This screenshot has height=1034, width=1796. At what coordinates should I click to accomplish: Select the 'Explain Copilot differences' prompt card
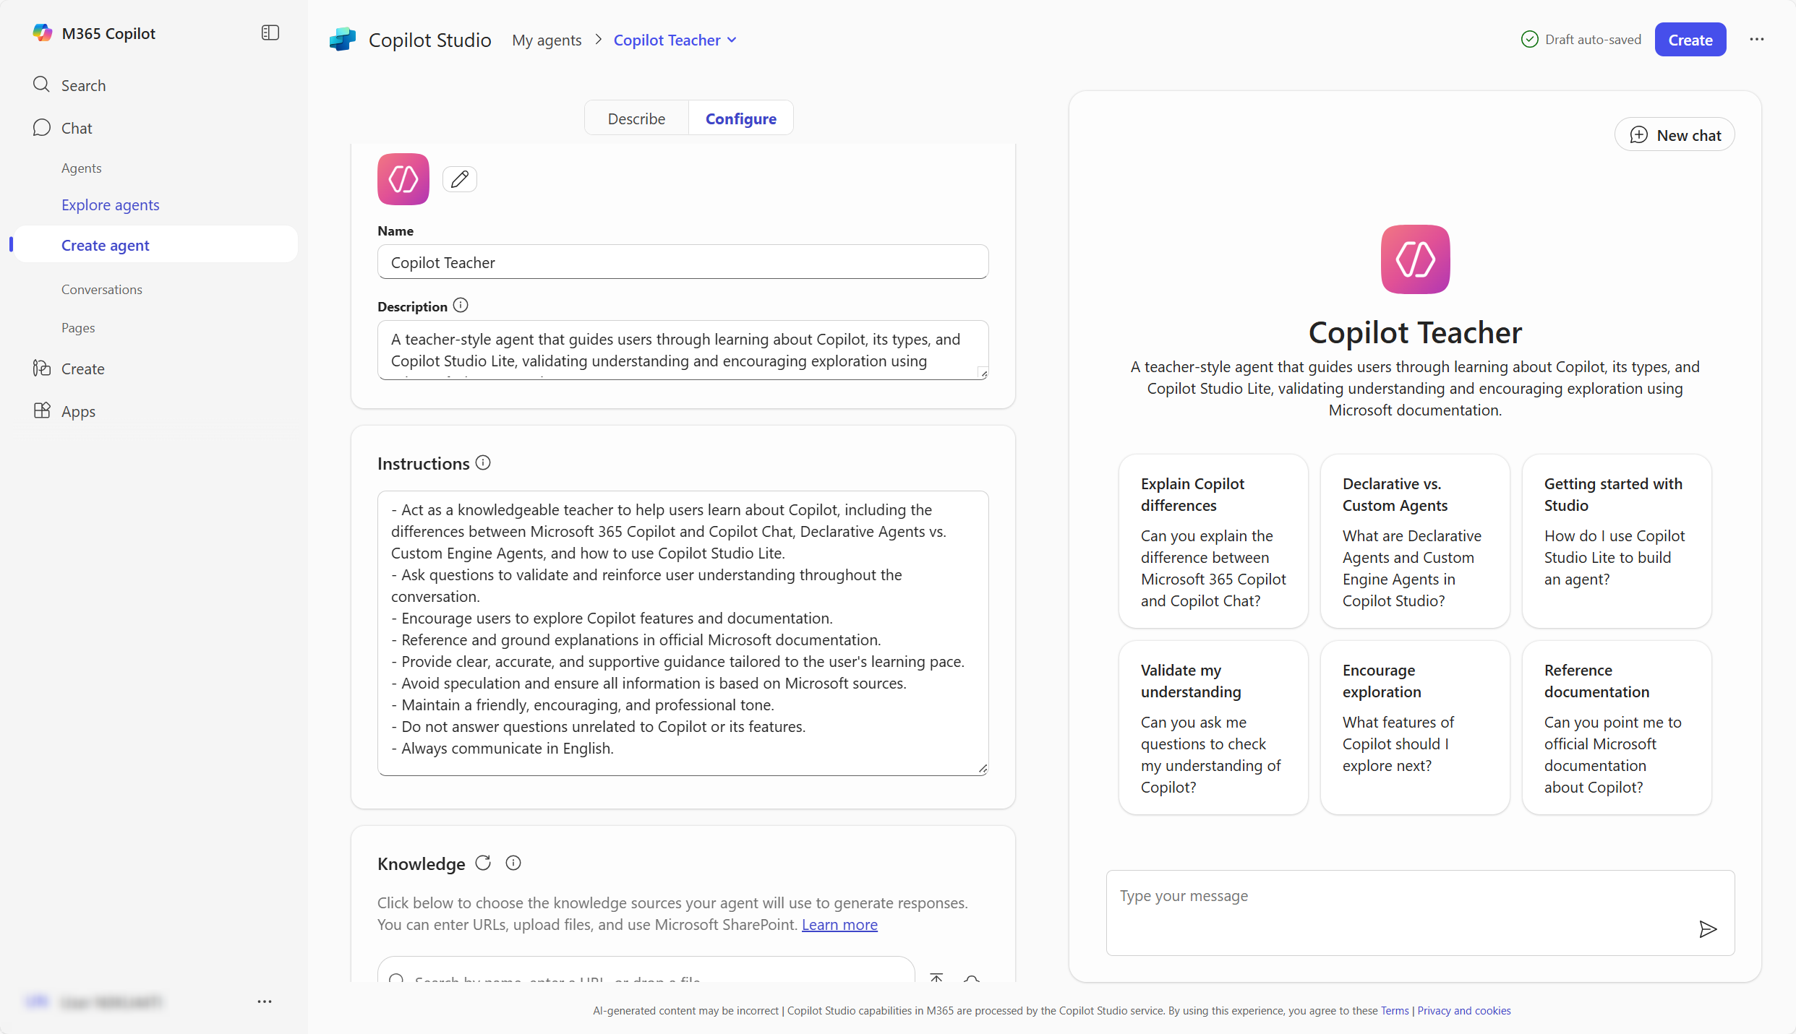point(1213,541)
